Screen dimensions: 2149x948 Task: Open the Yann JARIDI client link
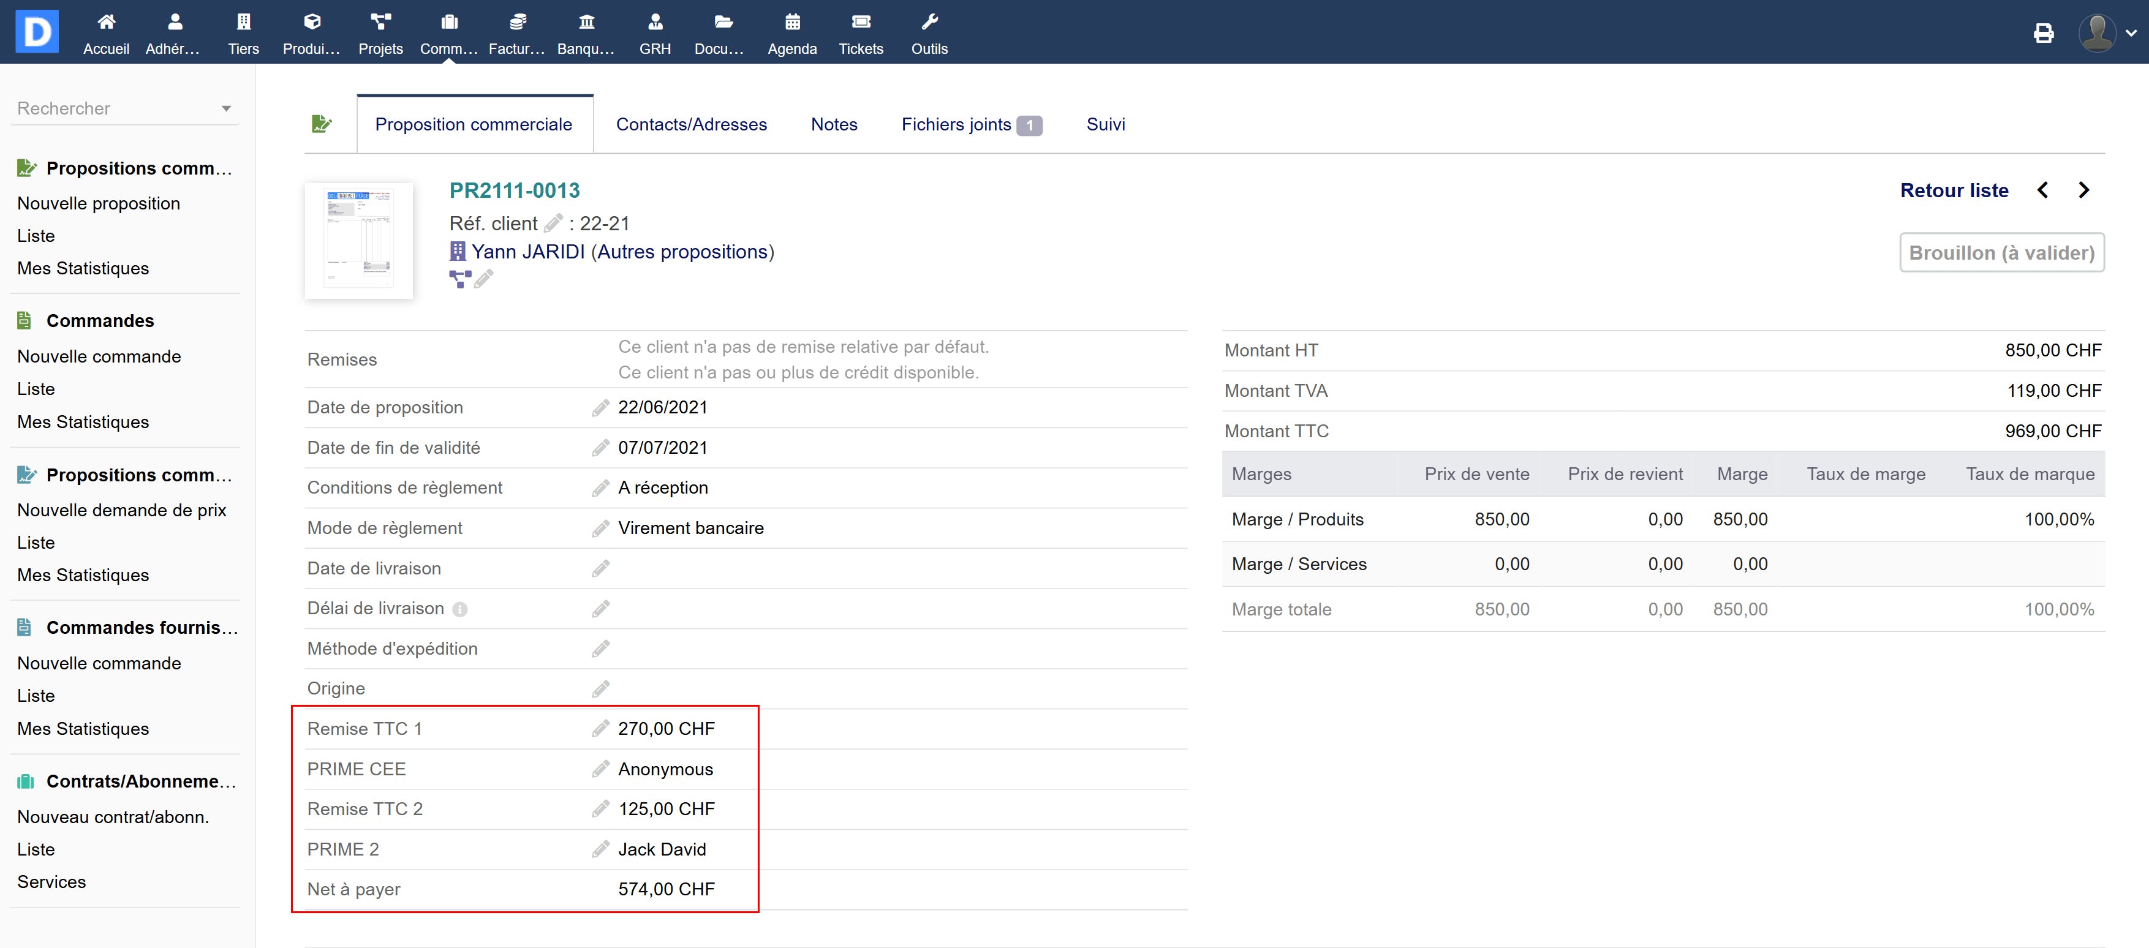coord(527,252)
